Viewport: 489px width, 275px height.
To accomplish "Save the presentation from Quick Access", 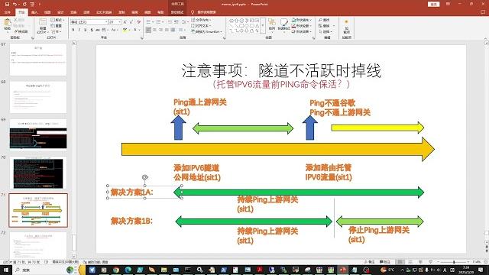I will point(7,4).
